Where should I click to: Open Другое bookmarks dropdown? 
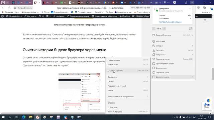[206, 12]
